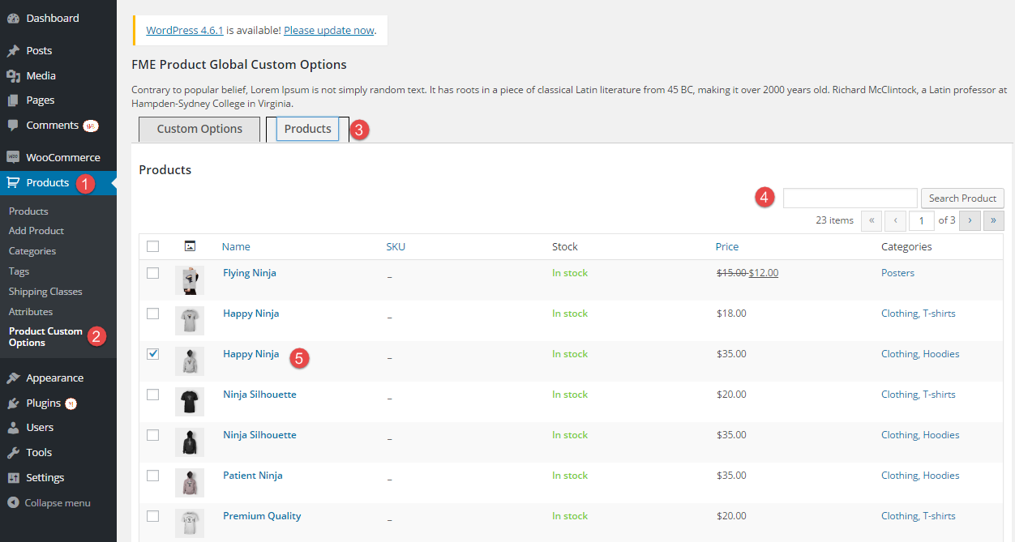Open the Patient Ninja hoodie thumbnail

(190, 483)
